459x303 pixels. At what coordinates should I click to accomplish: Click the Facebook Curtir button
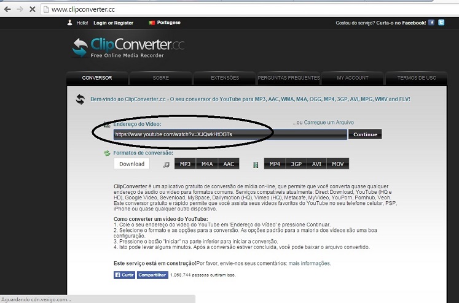(124, 275)
